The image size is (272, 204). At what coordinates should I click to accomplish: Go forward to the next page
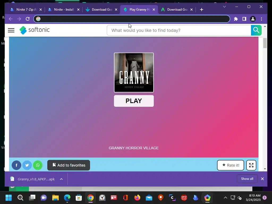(19, 19)
